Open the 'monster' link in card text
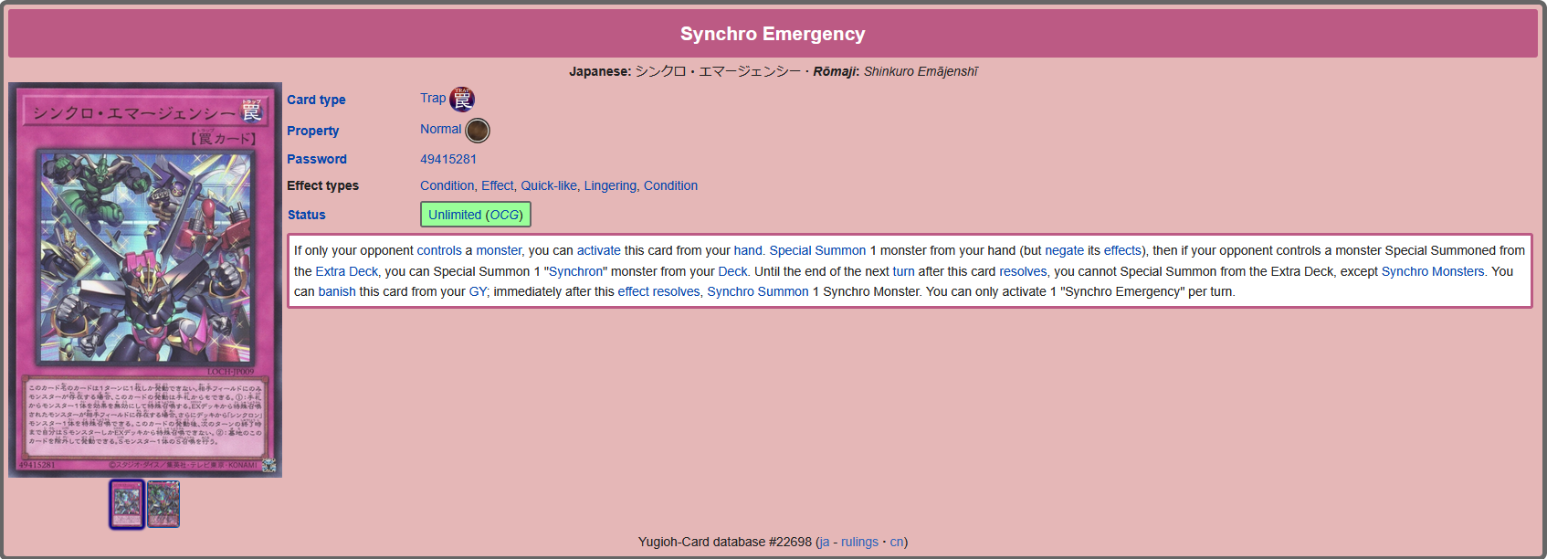1547x559 pixels. [x=499, y=250]
